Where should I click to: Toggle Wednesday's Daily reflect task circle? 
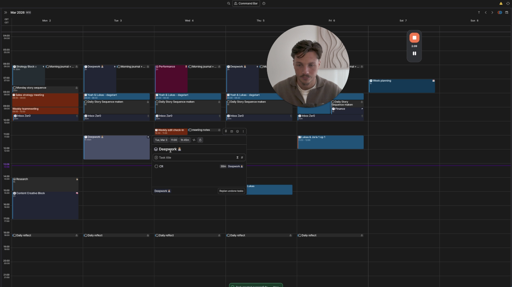157,236
